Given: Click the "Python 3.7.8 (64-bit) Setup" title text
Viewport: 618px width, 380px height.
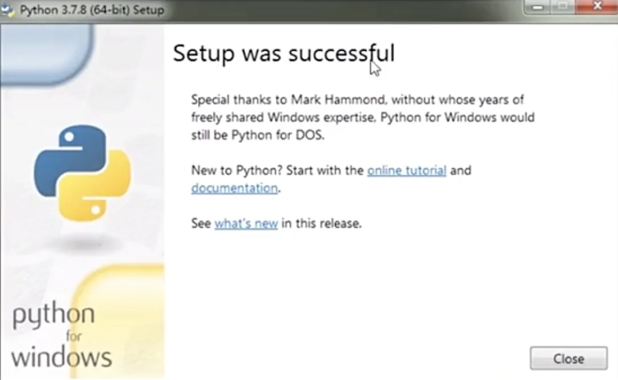Looking at the screenshot, I should pos(92,10).
